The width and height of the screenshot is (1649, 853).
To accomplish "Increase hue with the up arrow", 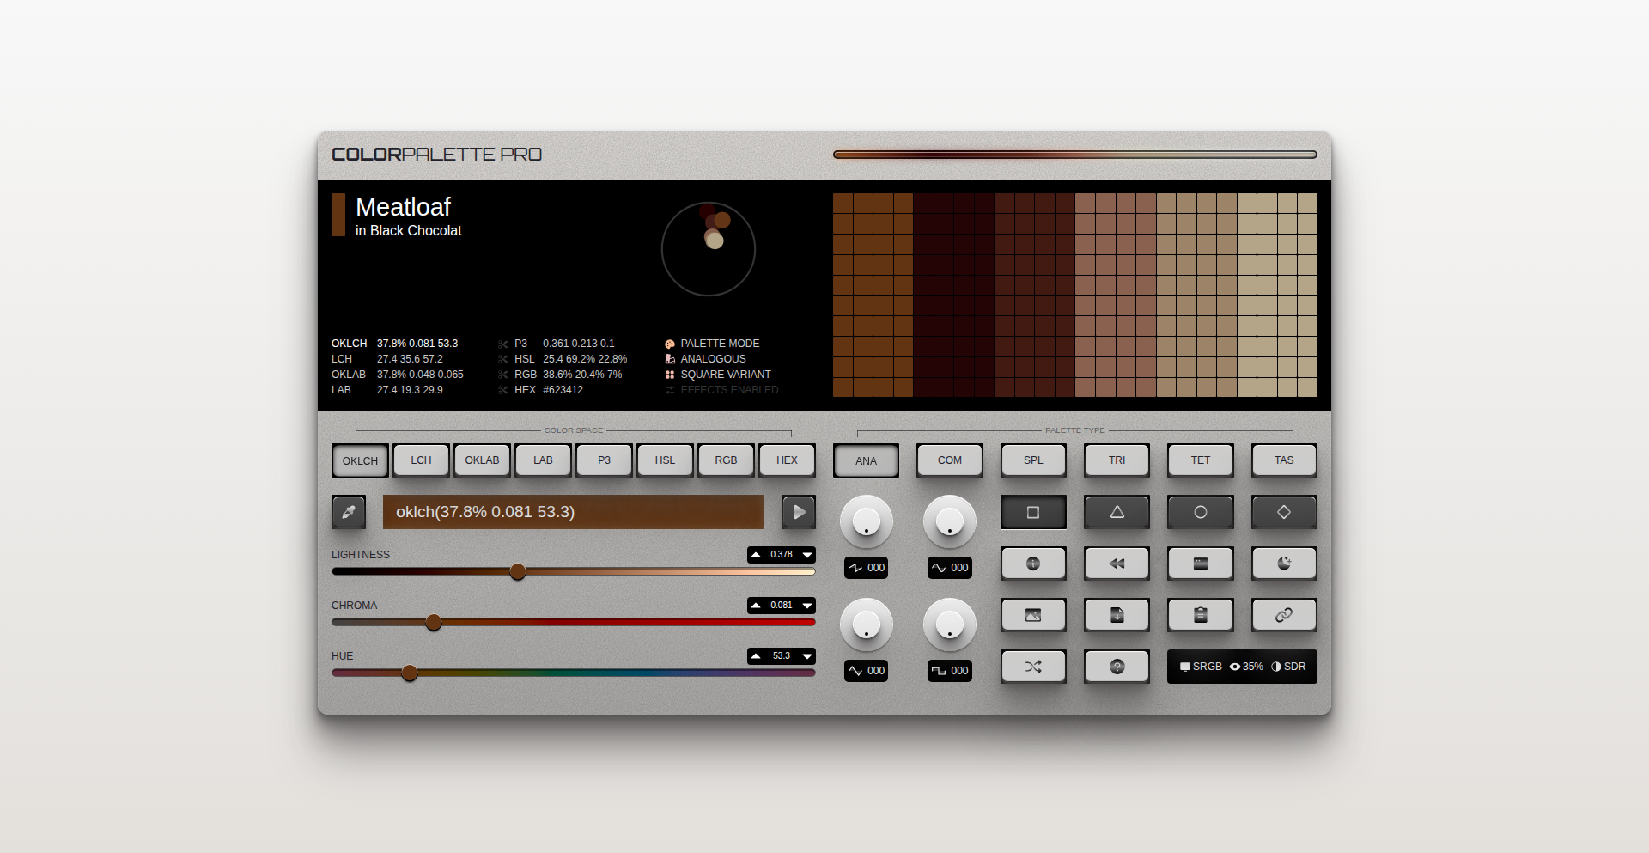I will point(756,656).
